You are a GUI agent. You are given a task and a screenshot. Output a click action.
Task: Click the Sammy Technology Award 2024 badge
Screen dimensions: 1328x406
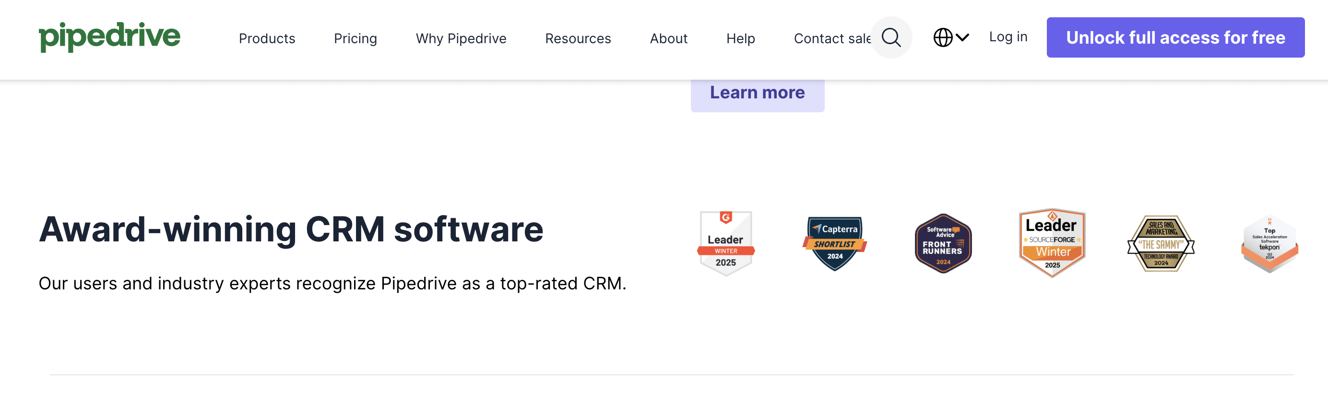[x=1161, y=243]
